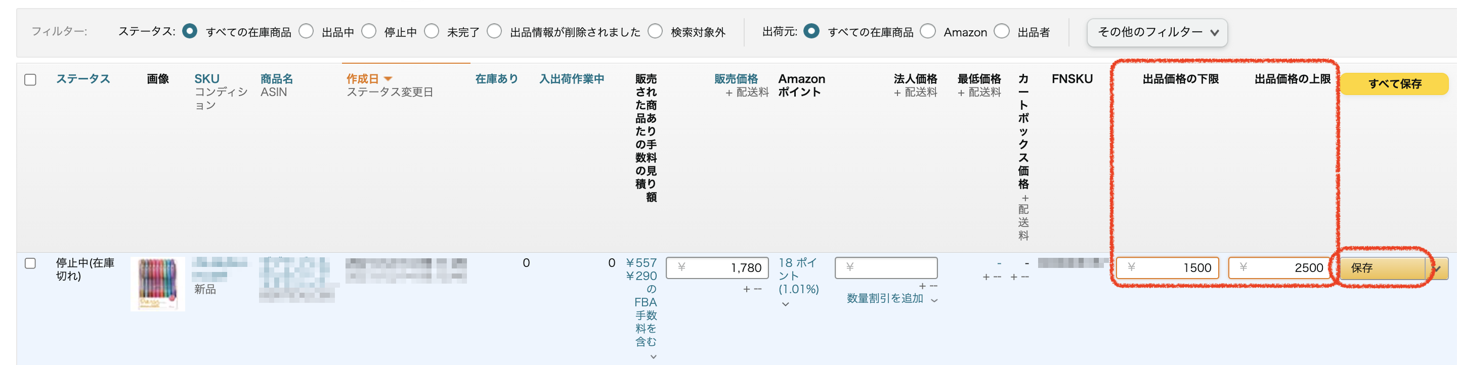Select the 停止中 status filter
The height and width of the screenshot is (365, 1457).
369,32
